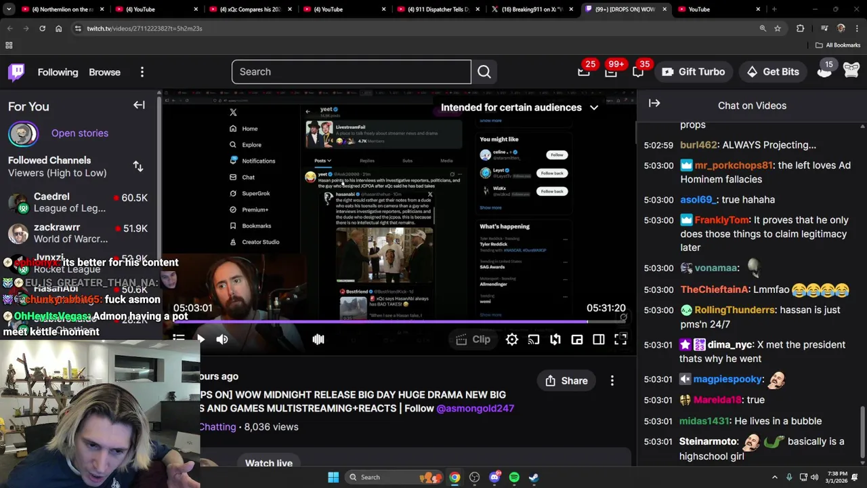The width and height of the screenshot is (867, 488).
Task: Enable picture-in-picture player mode
Action: click(577, 340)
